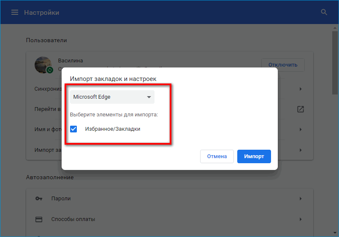Expand the Пароли row arrow

pos(301,198)
